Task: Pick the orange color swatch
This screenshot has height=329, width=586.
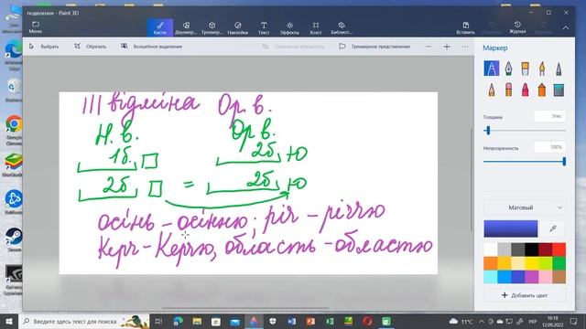Action: point(491,263)
